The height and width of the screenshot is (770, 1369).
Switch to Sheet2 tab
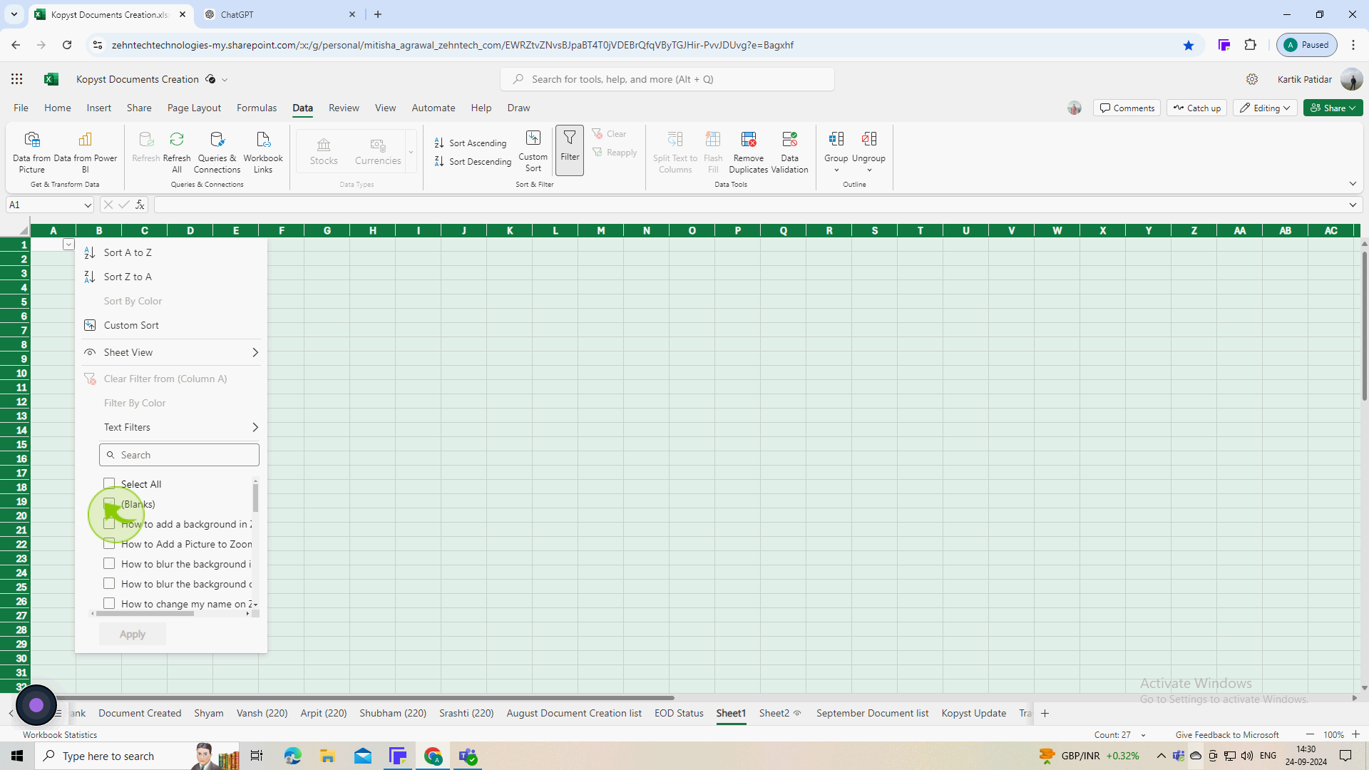point(774,713)
